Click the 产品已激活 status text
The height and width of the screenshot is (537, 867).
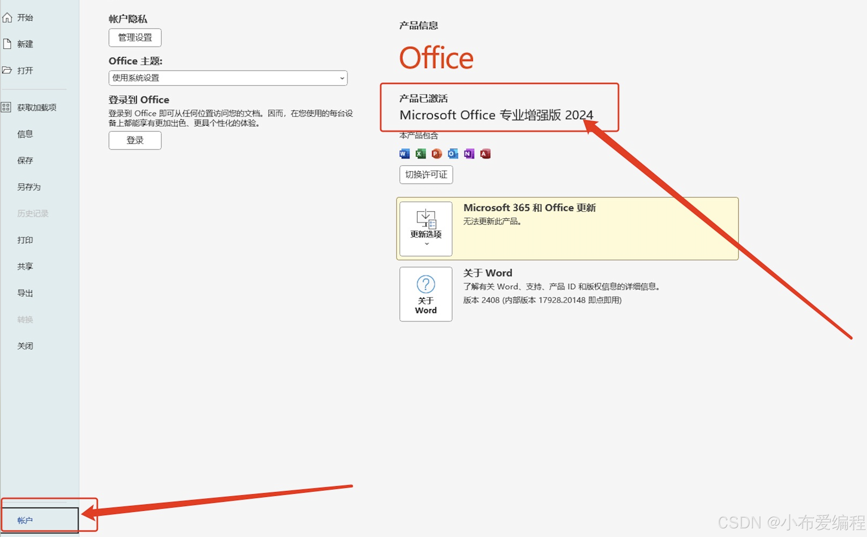[x=424, y=98]
